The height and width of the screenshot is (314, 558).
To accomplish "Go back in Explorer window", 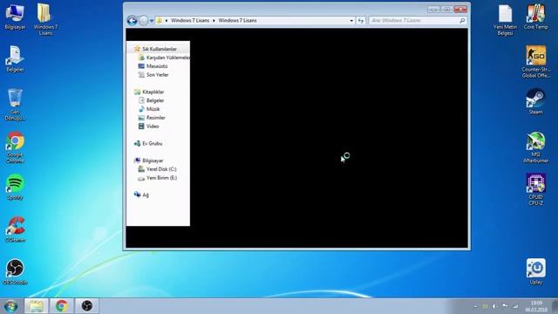I will tap(132, 21).
